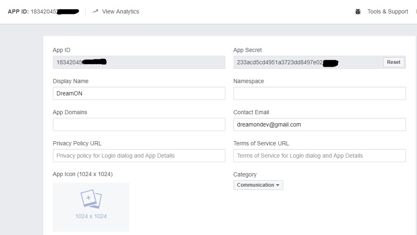Click into the empty Namespace field
Viewport: 417px width, 235px height.
(319, 93)
